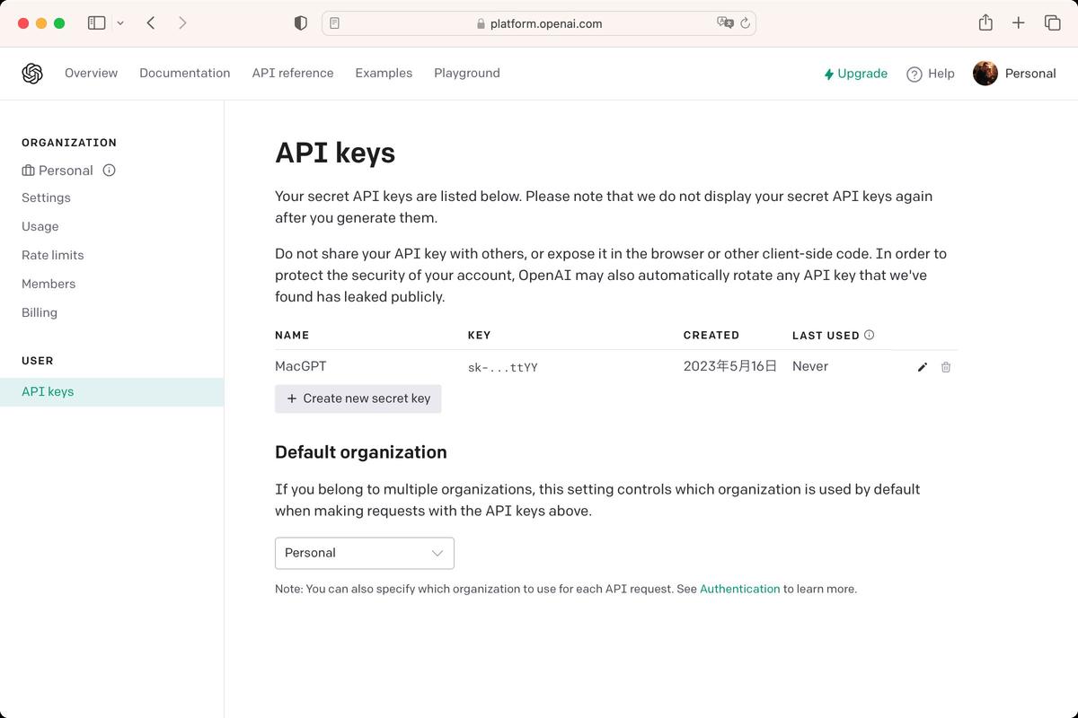The width and height of the screenshot is (1078, 718).
Task: Open Settings in the sidebar
Action: 46,197
